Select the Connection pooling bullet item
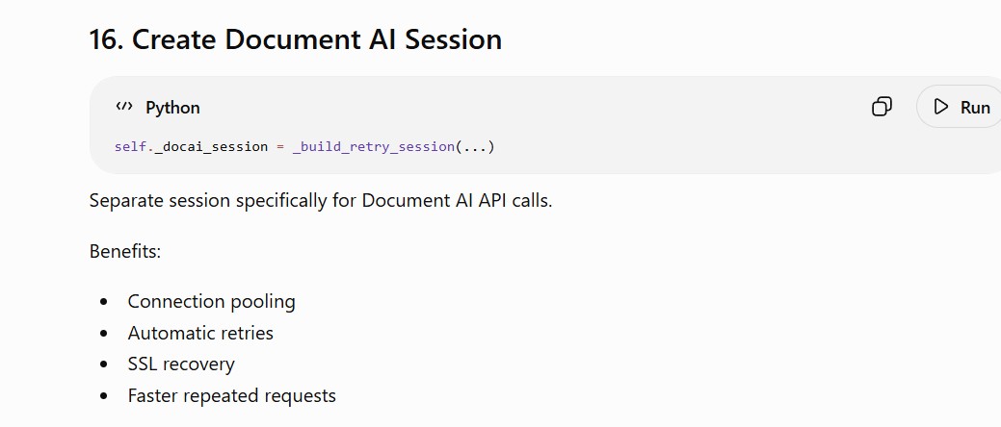Viewport: 1001px width, 427px height. pyautogui.click(x=211, y=301)
